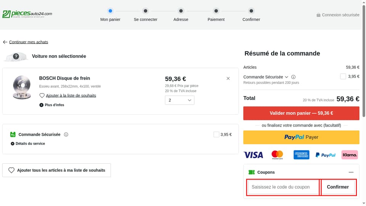Click the plus icon next to Détails du service

(13, 144)
